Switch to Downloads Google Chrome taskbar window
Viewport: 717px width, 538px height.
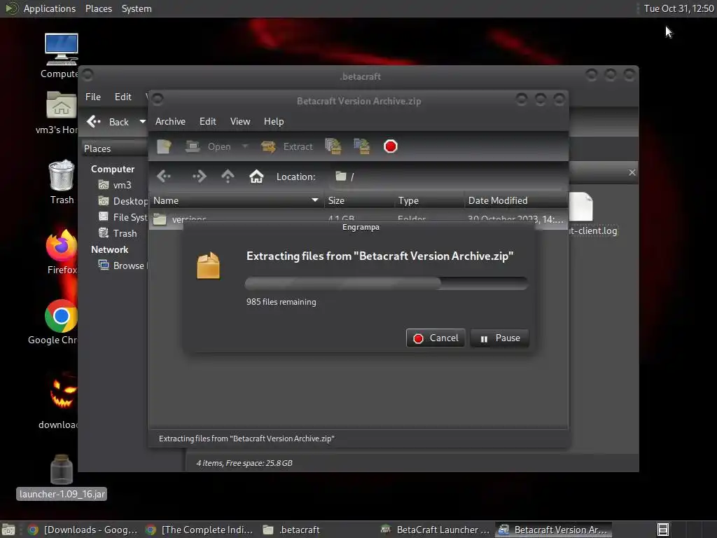(83, 530)
